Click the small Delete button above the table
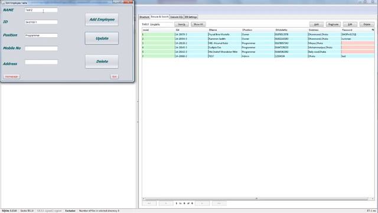The height and width of the screenshot is (213, 378). [x=367, y=24]
